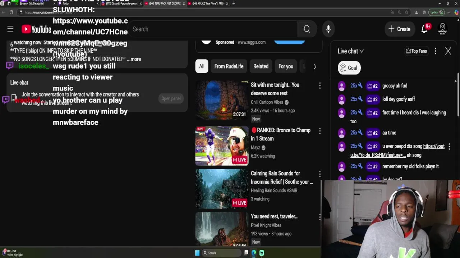Click the 'first time I heard dis' chat message
460x258 pixels.
[x=398, y=117]
